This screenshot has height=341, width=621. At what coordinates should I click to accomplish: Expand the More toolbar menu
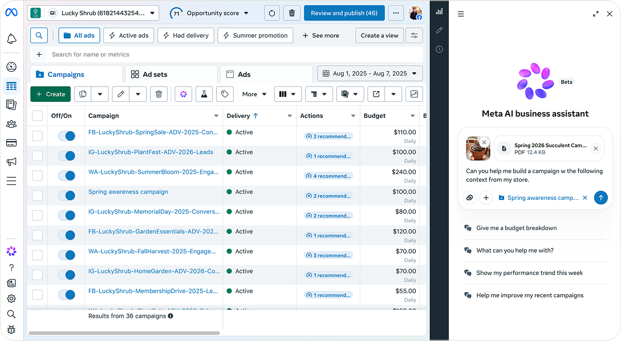click(x=254, y=94)
